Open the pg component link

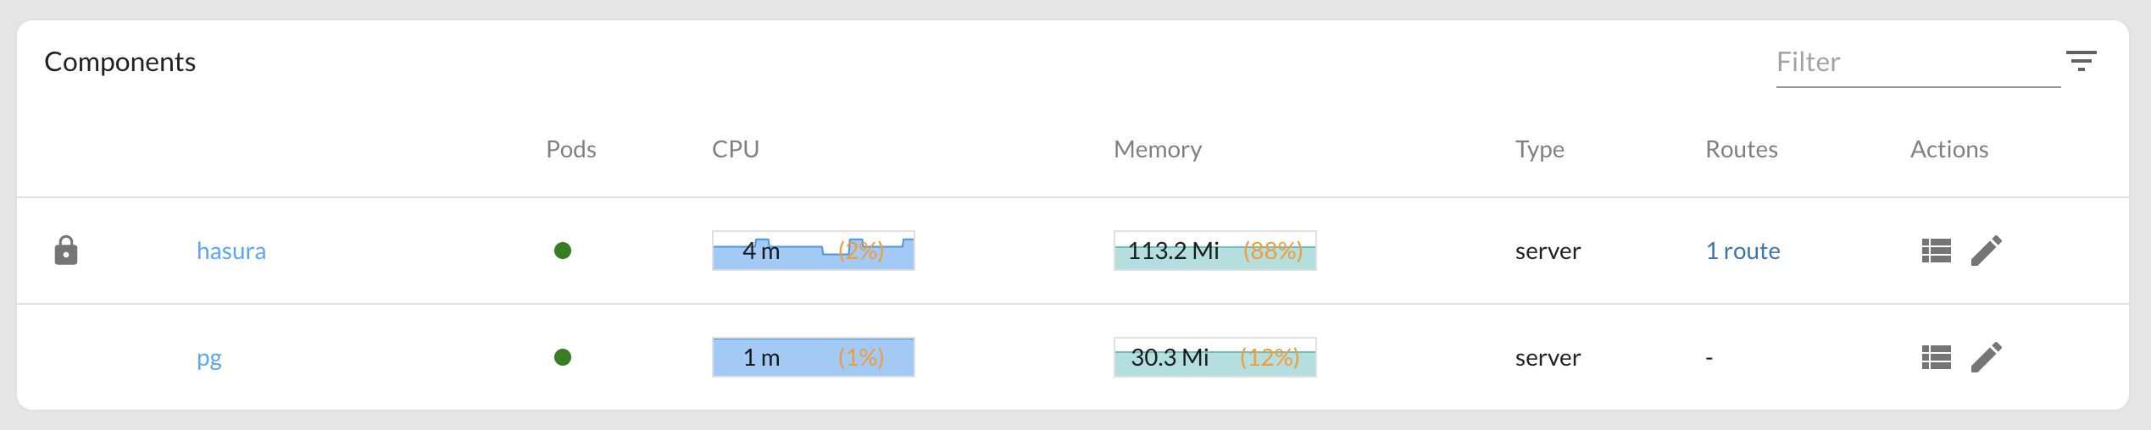tap(209, 358)
